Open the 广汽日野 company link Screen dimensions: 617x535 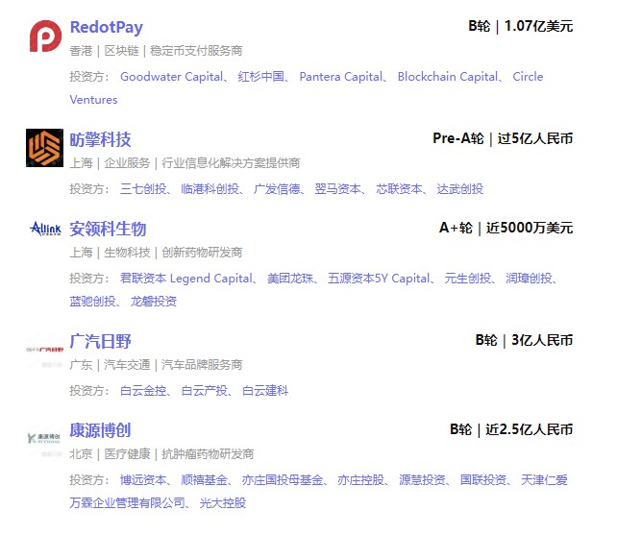click(x=100, y=341)
